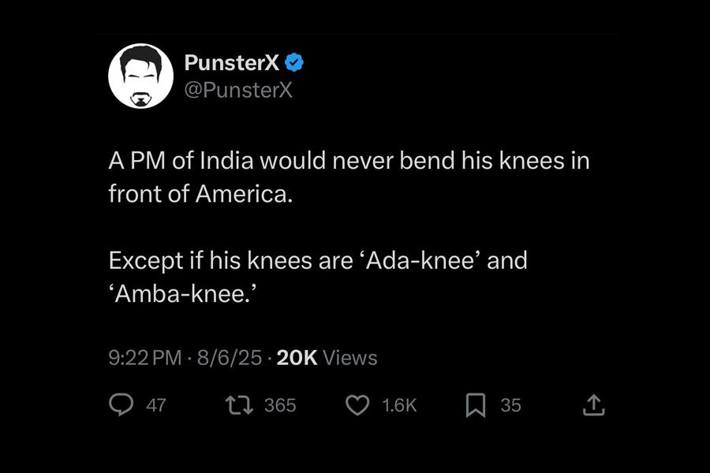
Task: Click the 365 retweets count
Action: [x=280, y=405]
